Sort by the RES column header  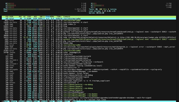coord(35,17)
